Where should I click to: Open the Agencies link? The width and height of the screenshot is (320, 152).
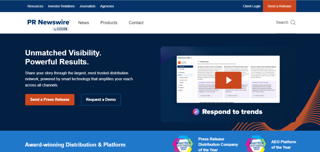(107, 6)
